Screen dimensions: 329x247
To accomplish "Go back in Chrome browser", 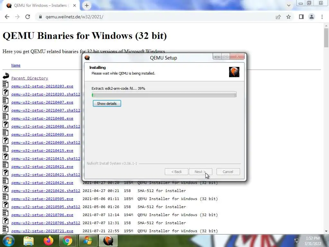I will (x=7, y=17).
